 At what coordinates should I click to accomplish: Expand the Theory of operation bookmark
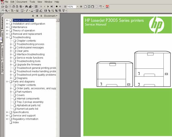click(7, 31)
